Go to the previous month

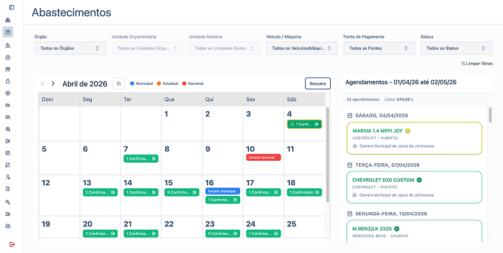point(42,83)
